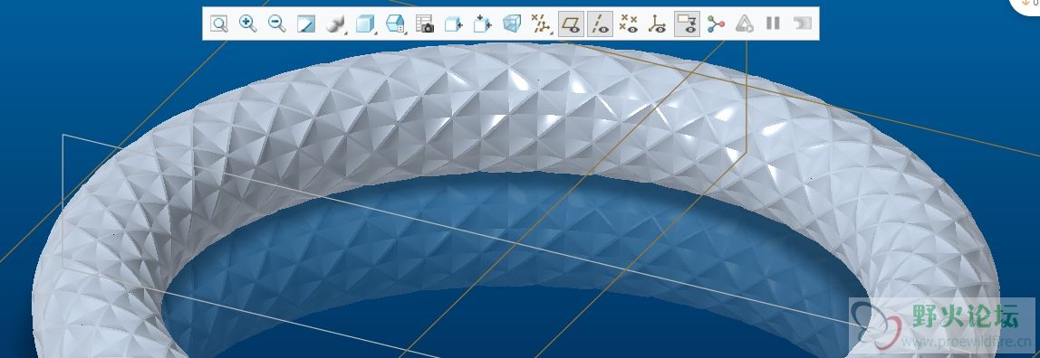This screenshot has width=1040, height=358.
Task: Select the Zoom In tool
Action: pos(248,24)
